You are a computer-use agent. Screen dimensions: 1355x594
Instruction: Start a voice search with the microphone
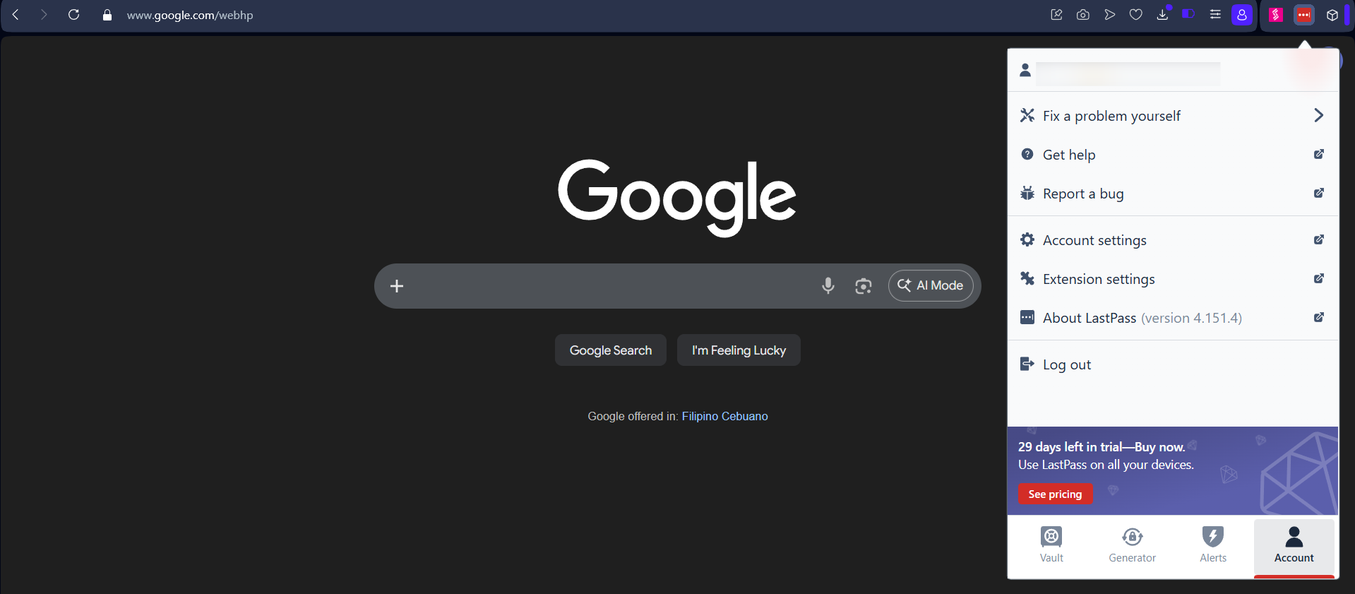[x=828, y=286]
